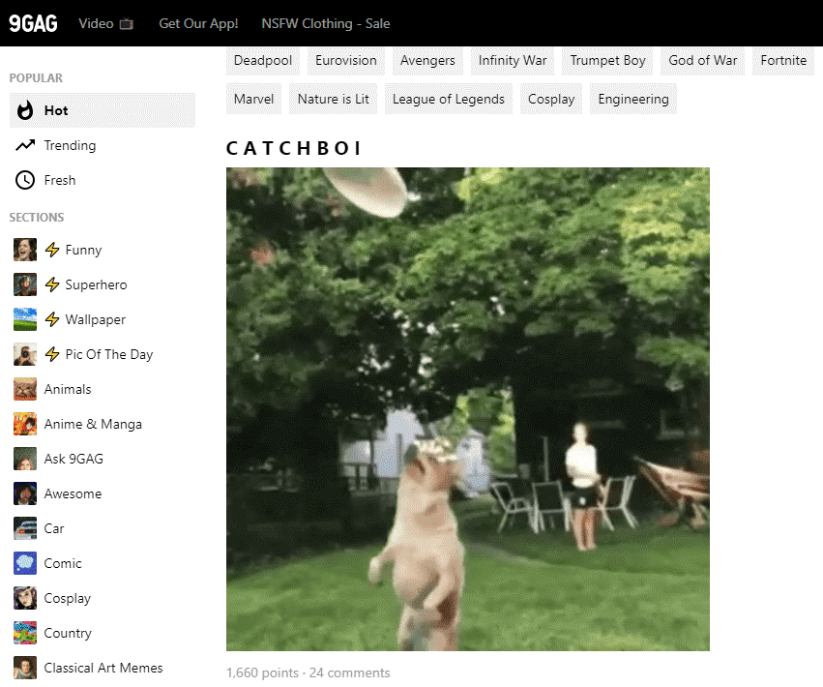Select the Avengers tag
The height and width of the screenshot is (687, 823).
pyautogui.click(x=427, y=60)
